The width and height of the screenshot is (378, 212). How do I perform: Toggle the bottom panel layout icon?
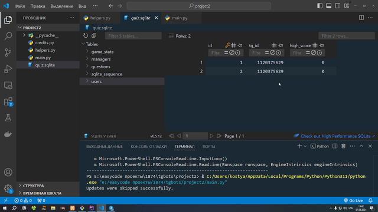point(328,6)
